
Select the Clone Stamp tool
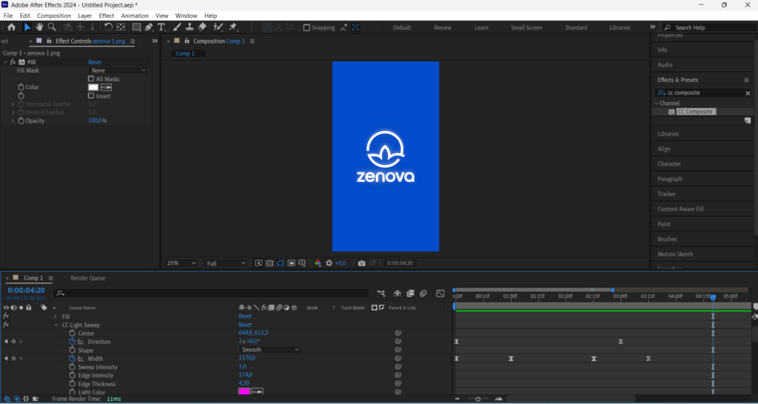[190, 27]
